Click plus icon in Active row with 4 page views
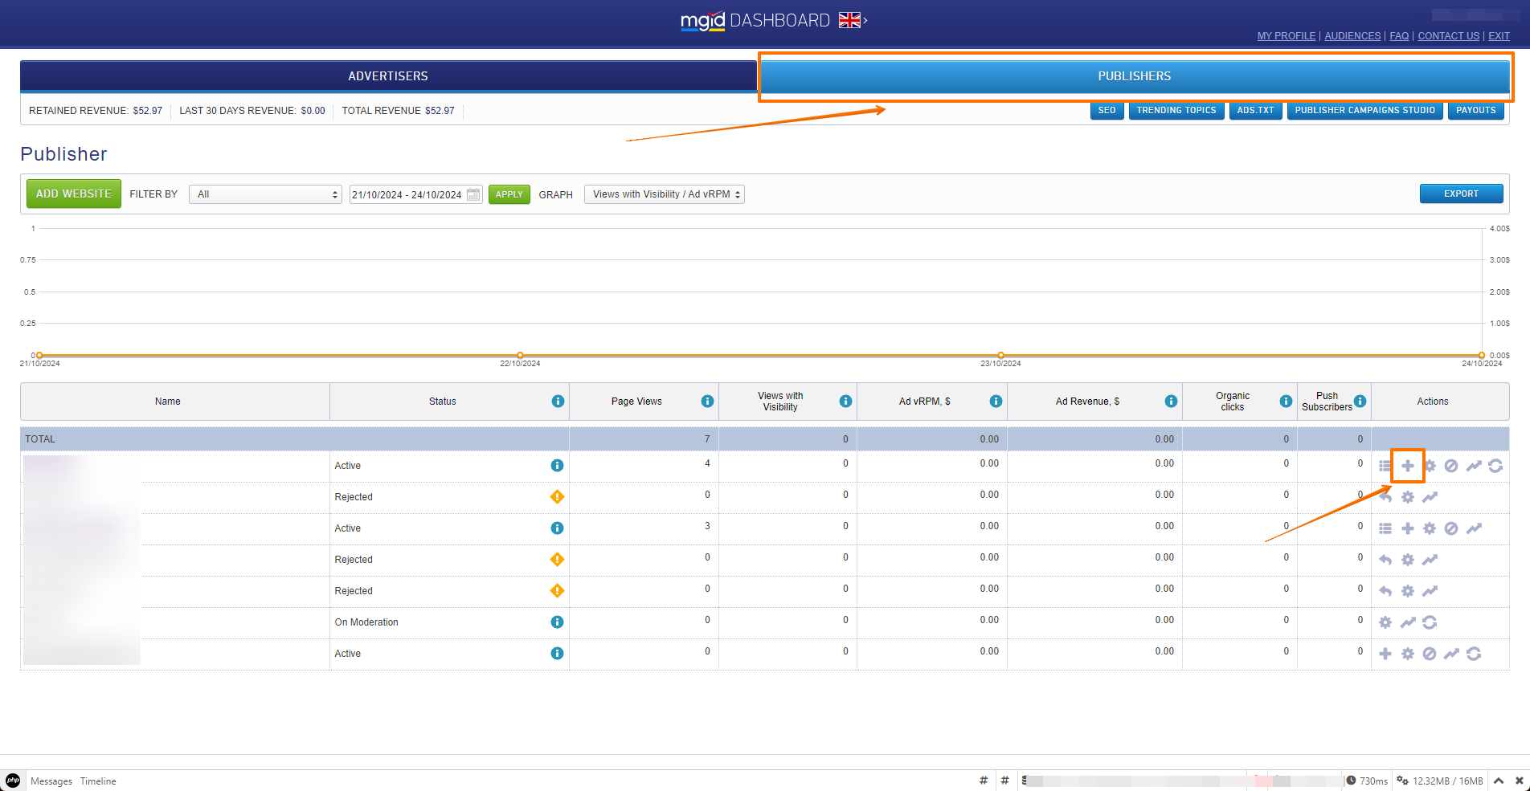This screenshot has height=791, width=1530. pos(1407,466)
